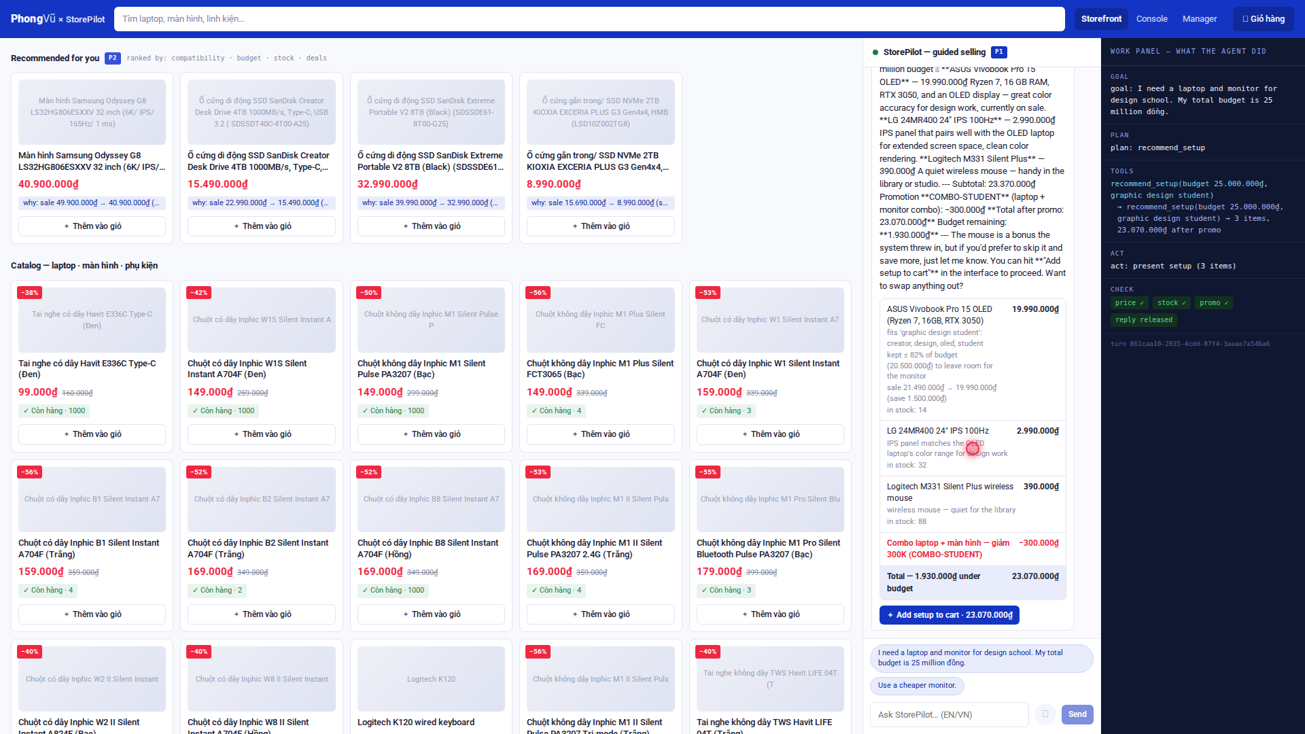This screenshot has height=734, width=1305.
Task: Focus the laptop and monitor search box
Action: click(x=589, y=19)
